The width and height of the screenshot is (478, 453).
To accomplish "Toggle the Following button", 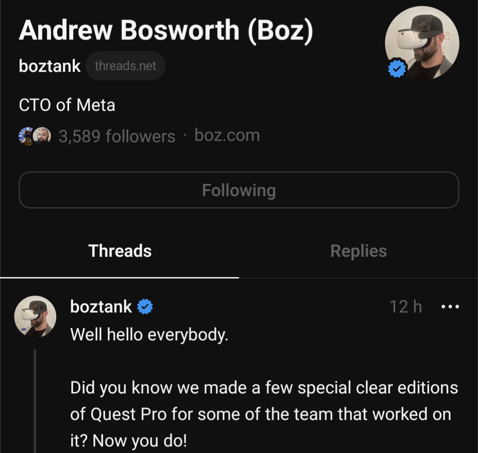I will coord(239,190).
